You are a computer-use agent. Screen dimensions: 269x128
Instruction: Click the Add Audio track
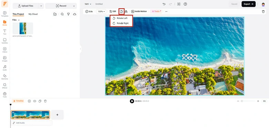pyautogui.click(x=32, y=123)
